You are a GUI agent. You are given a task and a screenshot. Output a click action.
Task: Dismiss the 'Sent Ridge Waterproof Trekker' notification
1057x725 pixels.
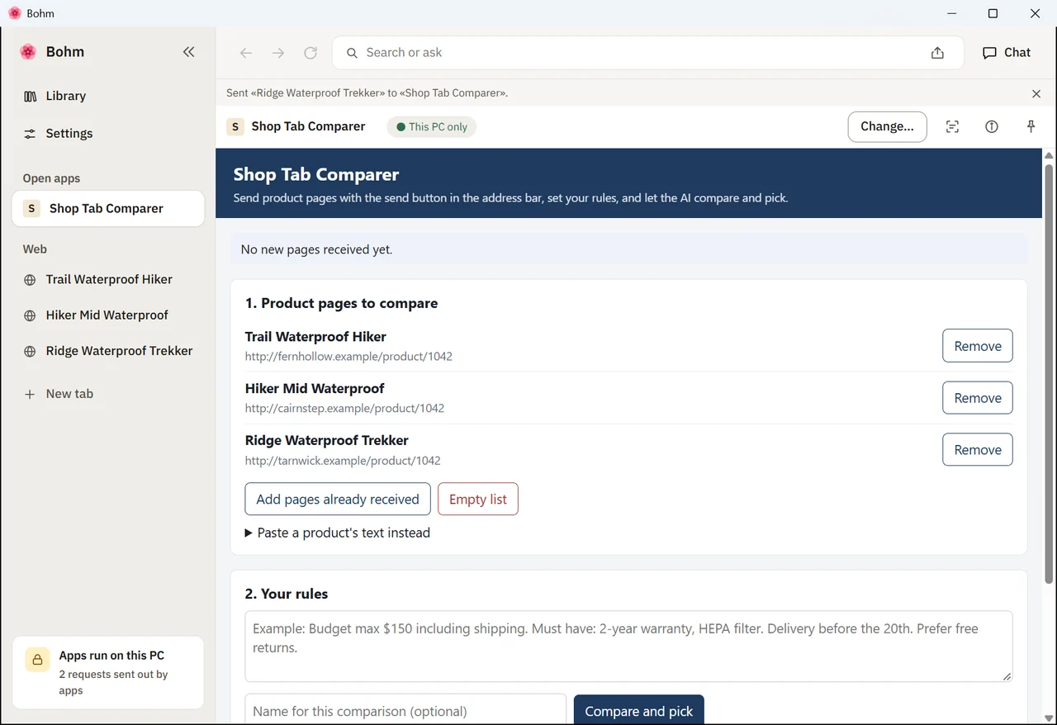(x=1036, y=94)
